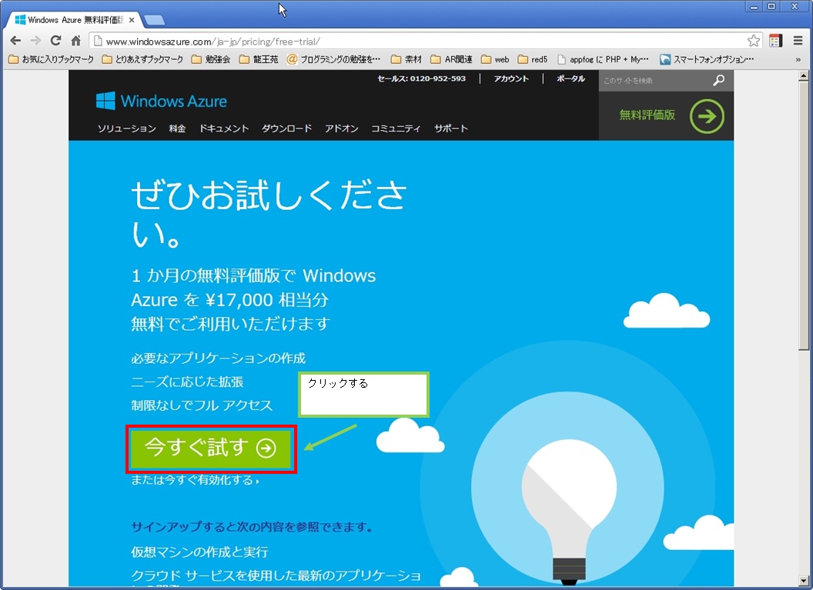Click the heading サインアップすると次の内容を参照できます。

(x=252, y=528)
